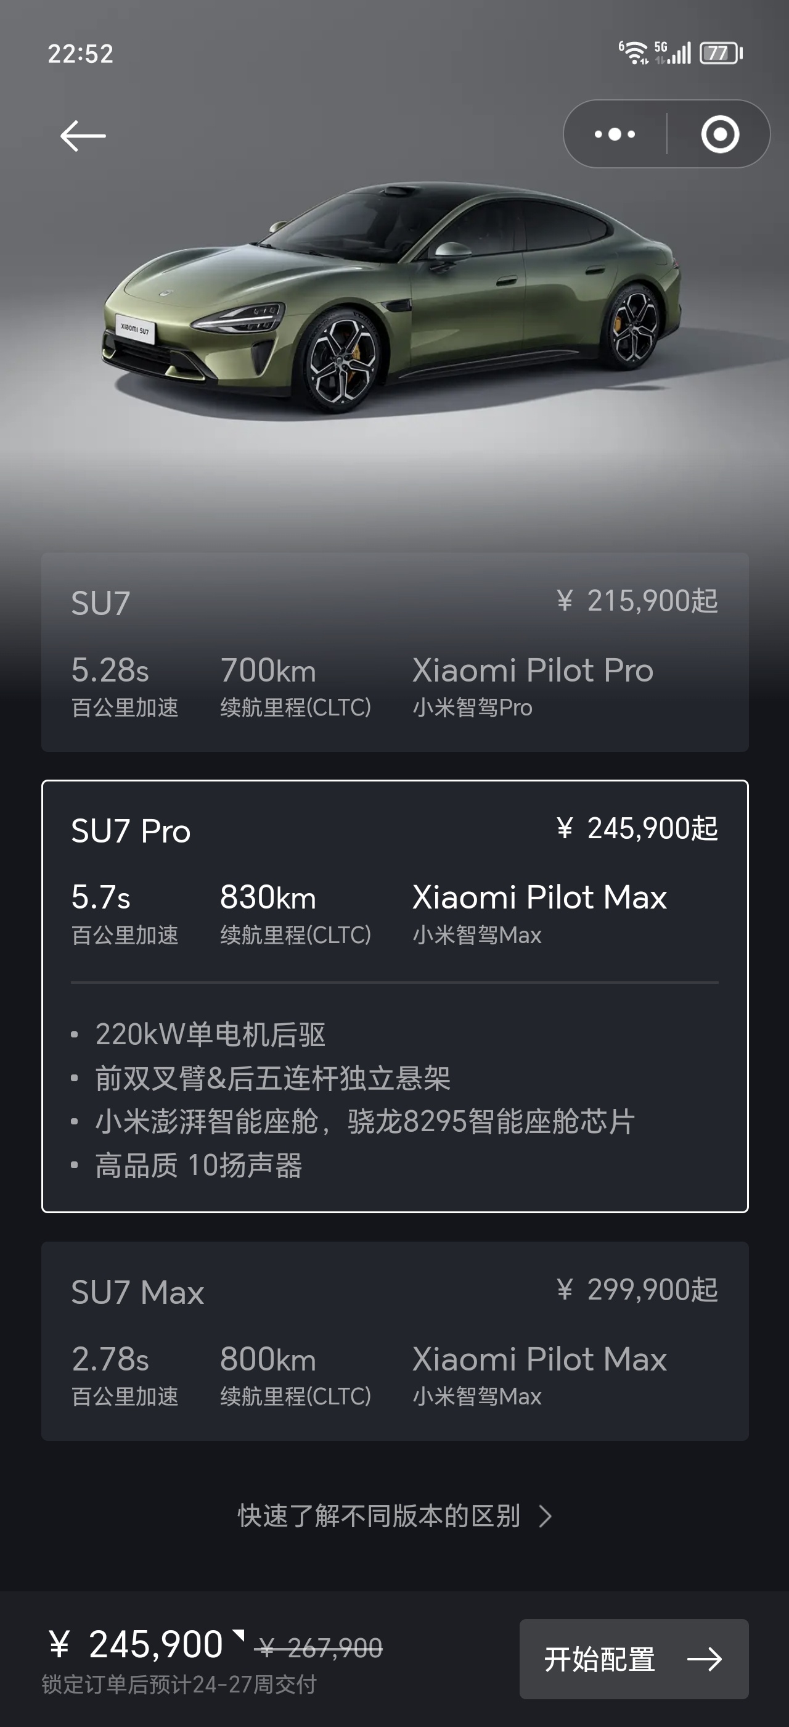The width and height of the screenshot is (789, 1727).
Task: Tap the battery indicator showing 77
Action: pyautogui.click(x=721, y=53)
